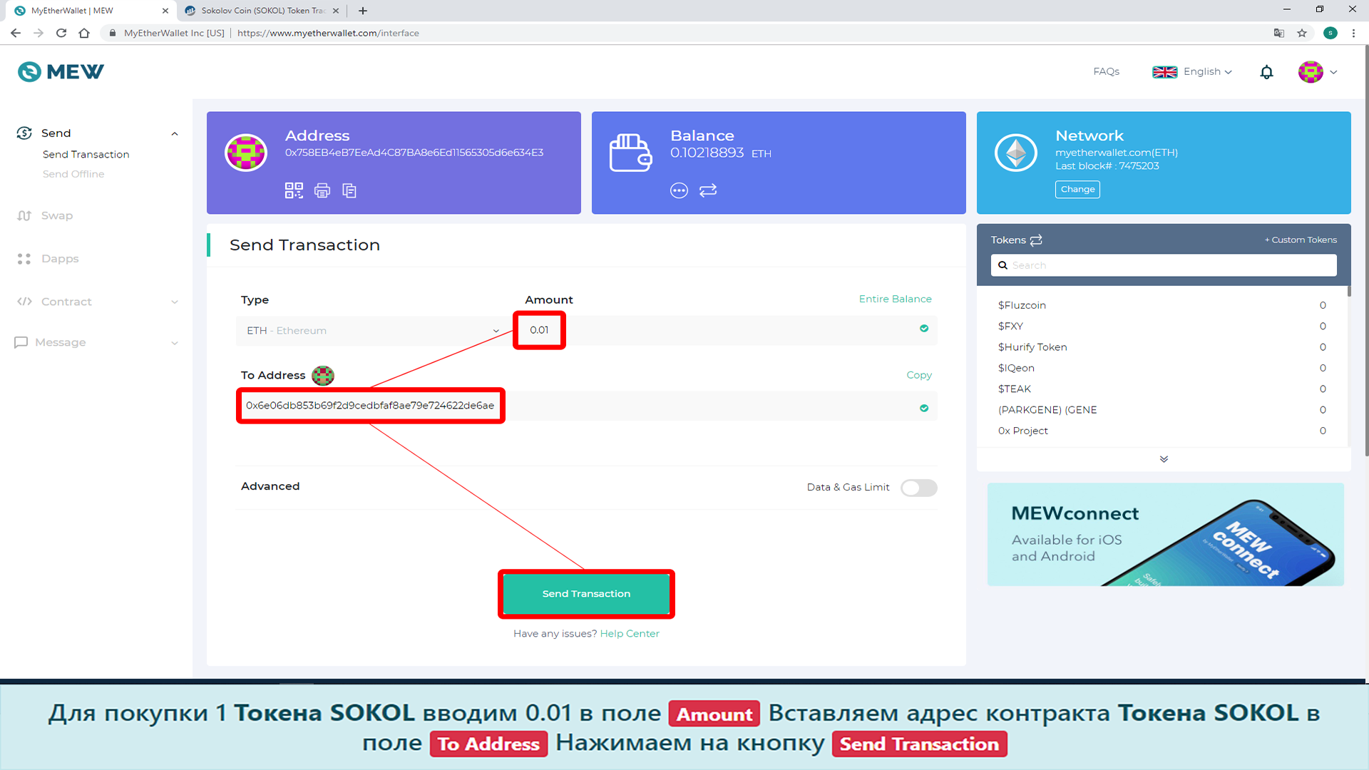Open the English language dropdown
The width and height of the screenshot is (1369, 770).
click(x=1192, y=72)
